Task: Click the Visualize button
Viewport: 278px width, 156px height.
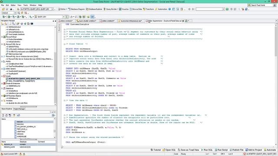Action: (124, 9)
